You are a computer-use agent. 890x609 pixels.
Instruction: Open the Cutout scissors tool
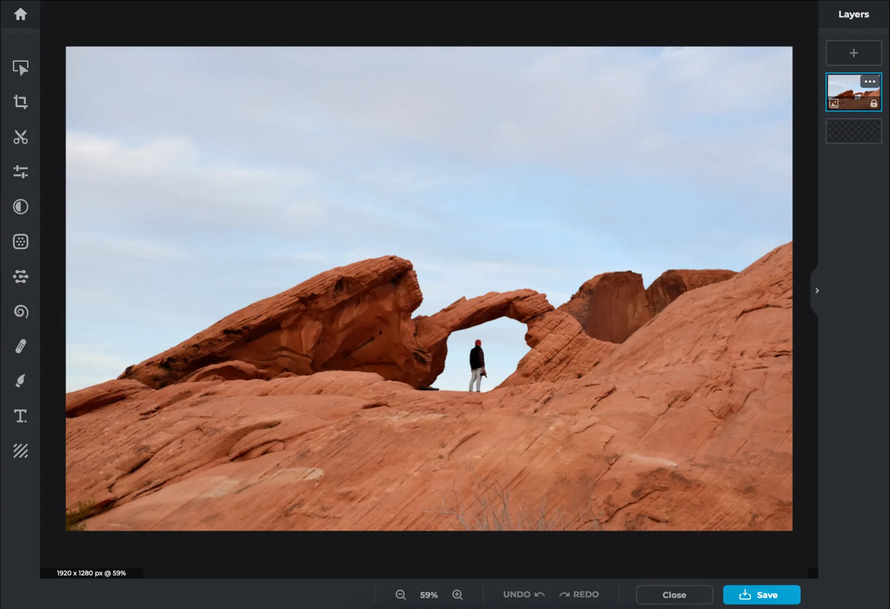coord(21,137)
